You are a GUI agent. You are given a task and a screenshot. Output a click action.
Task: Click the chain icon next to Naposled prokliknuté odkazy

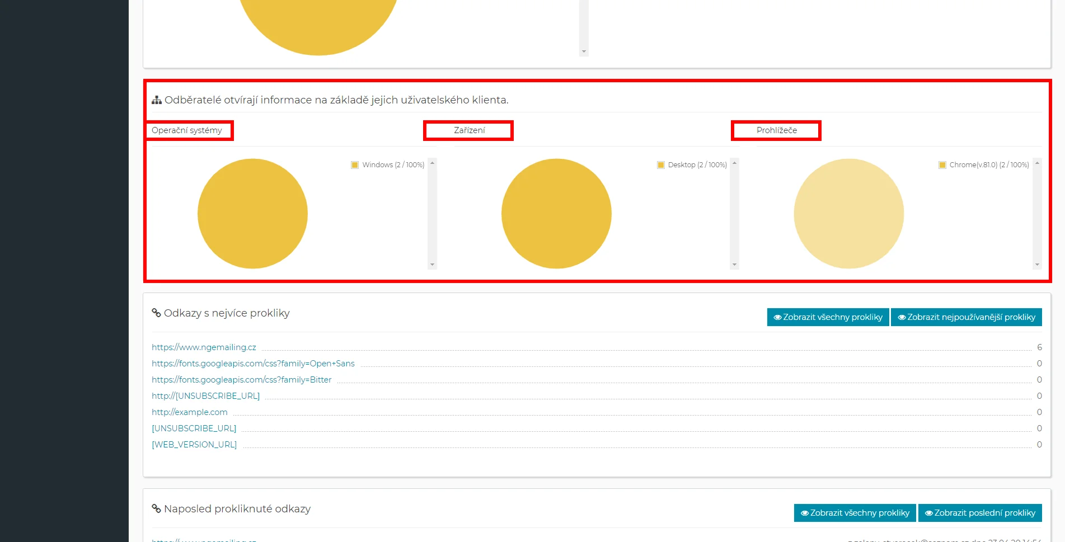coord(157,508)
